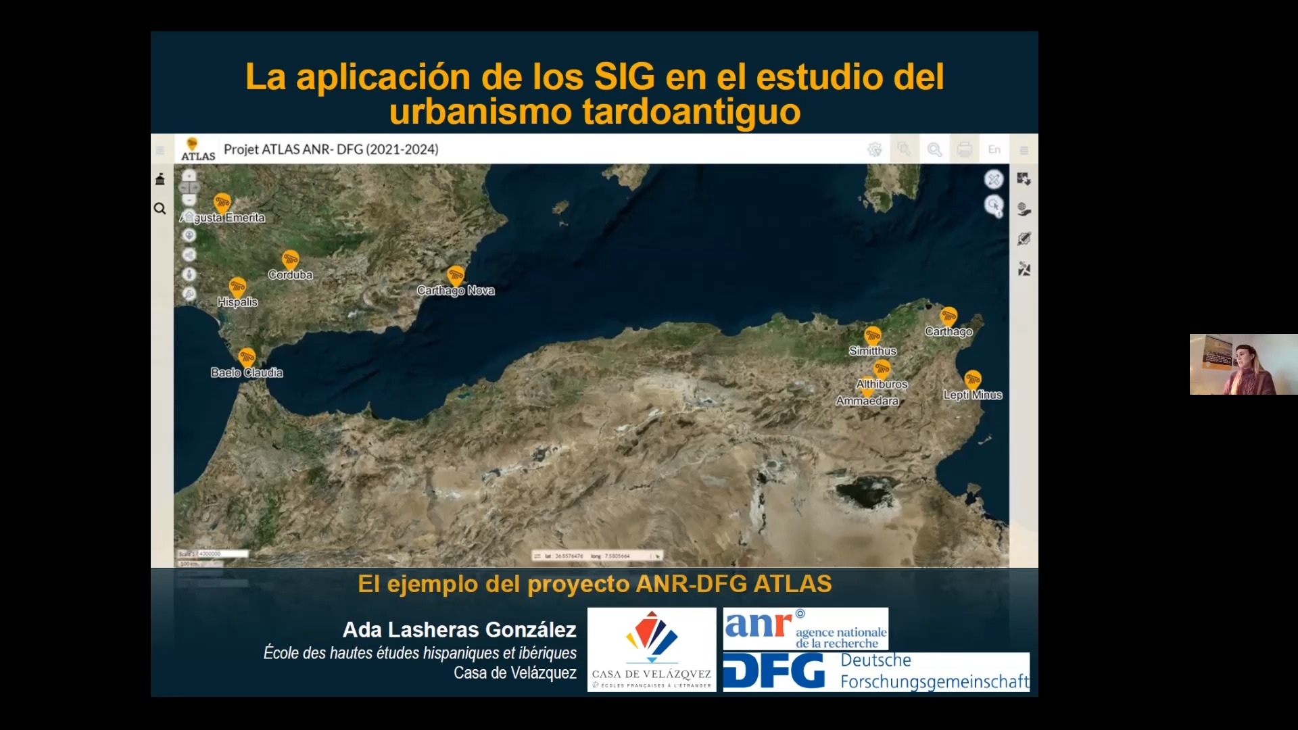Click the print map icon
The height and width of the screenshot is (730, 1298).
coord(964,149)
